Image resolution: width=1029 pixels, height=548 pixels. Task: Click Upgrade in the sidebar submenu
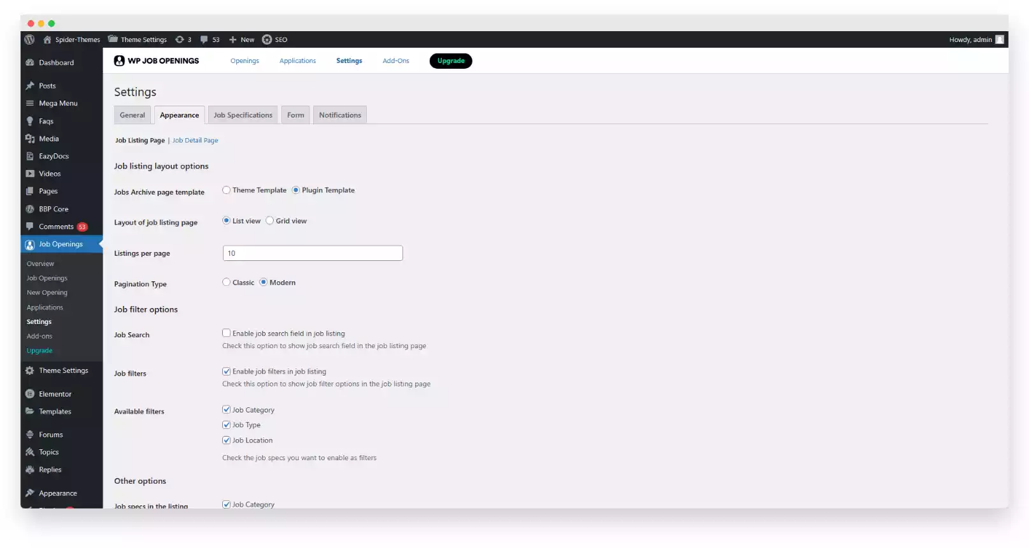(x=39, y=351)
